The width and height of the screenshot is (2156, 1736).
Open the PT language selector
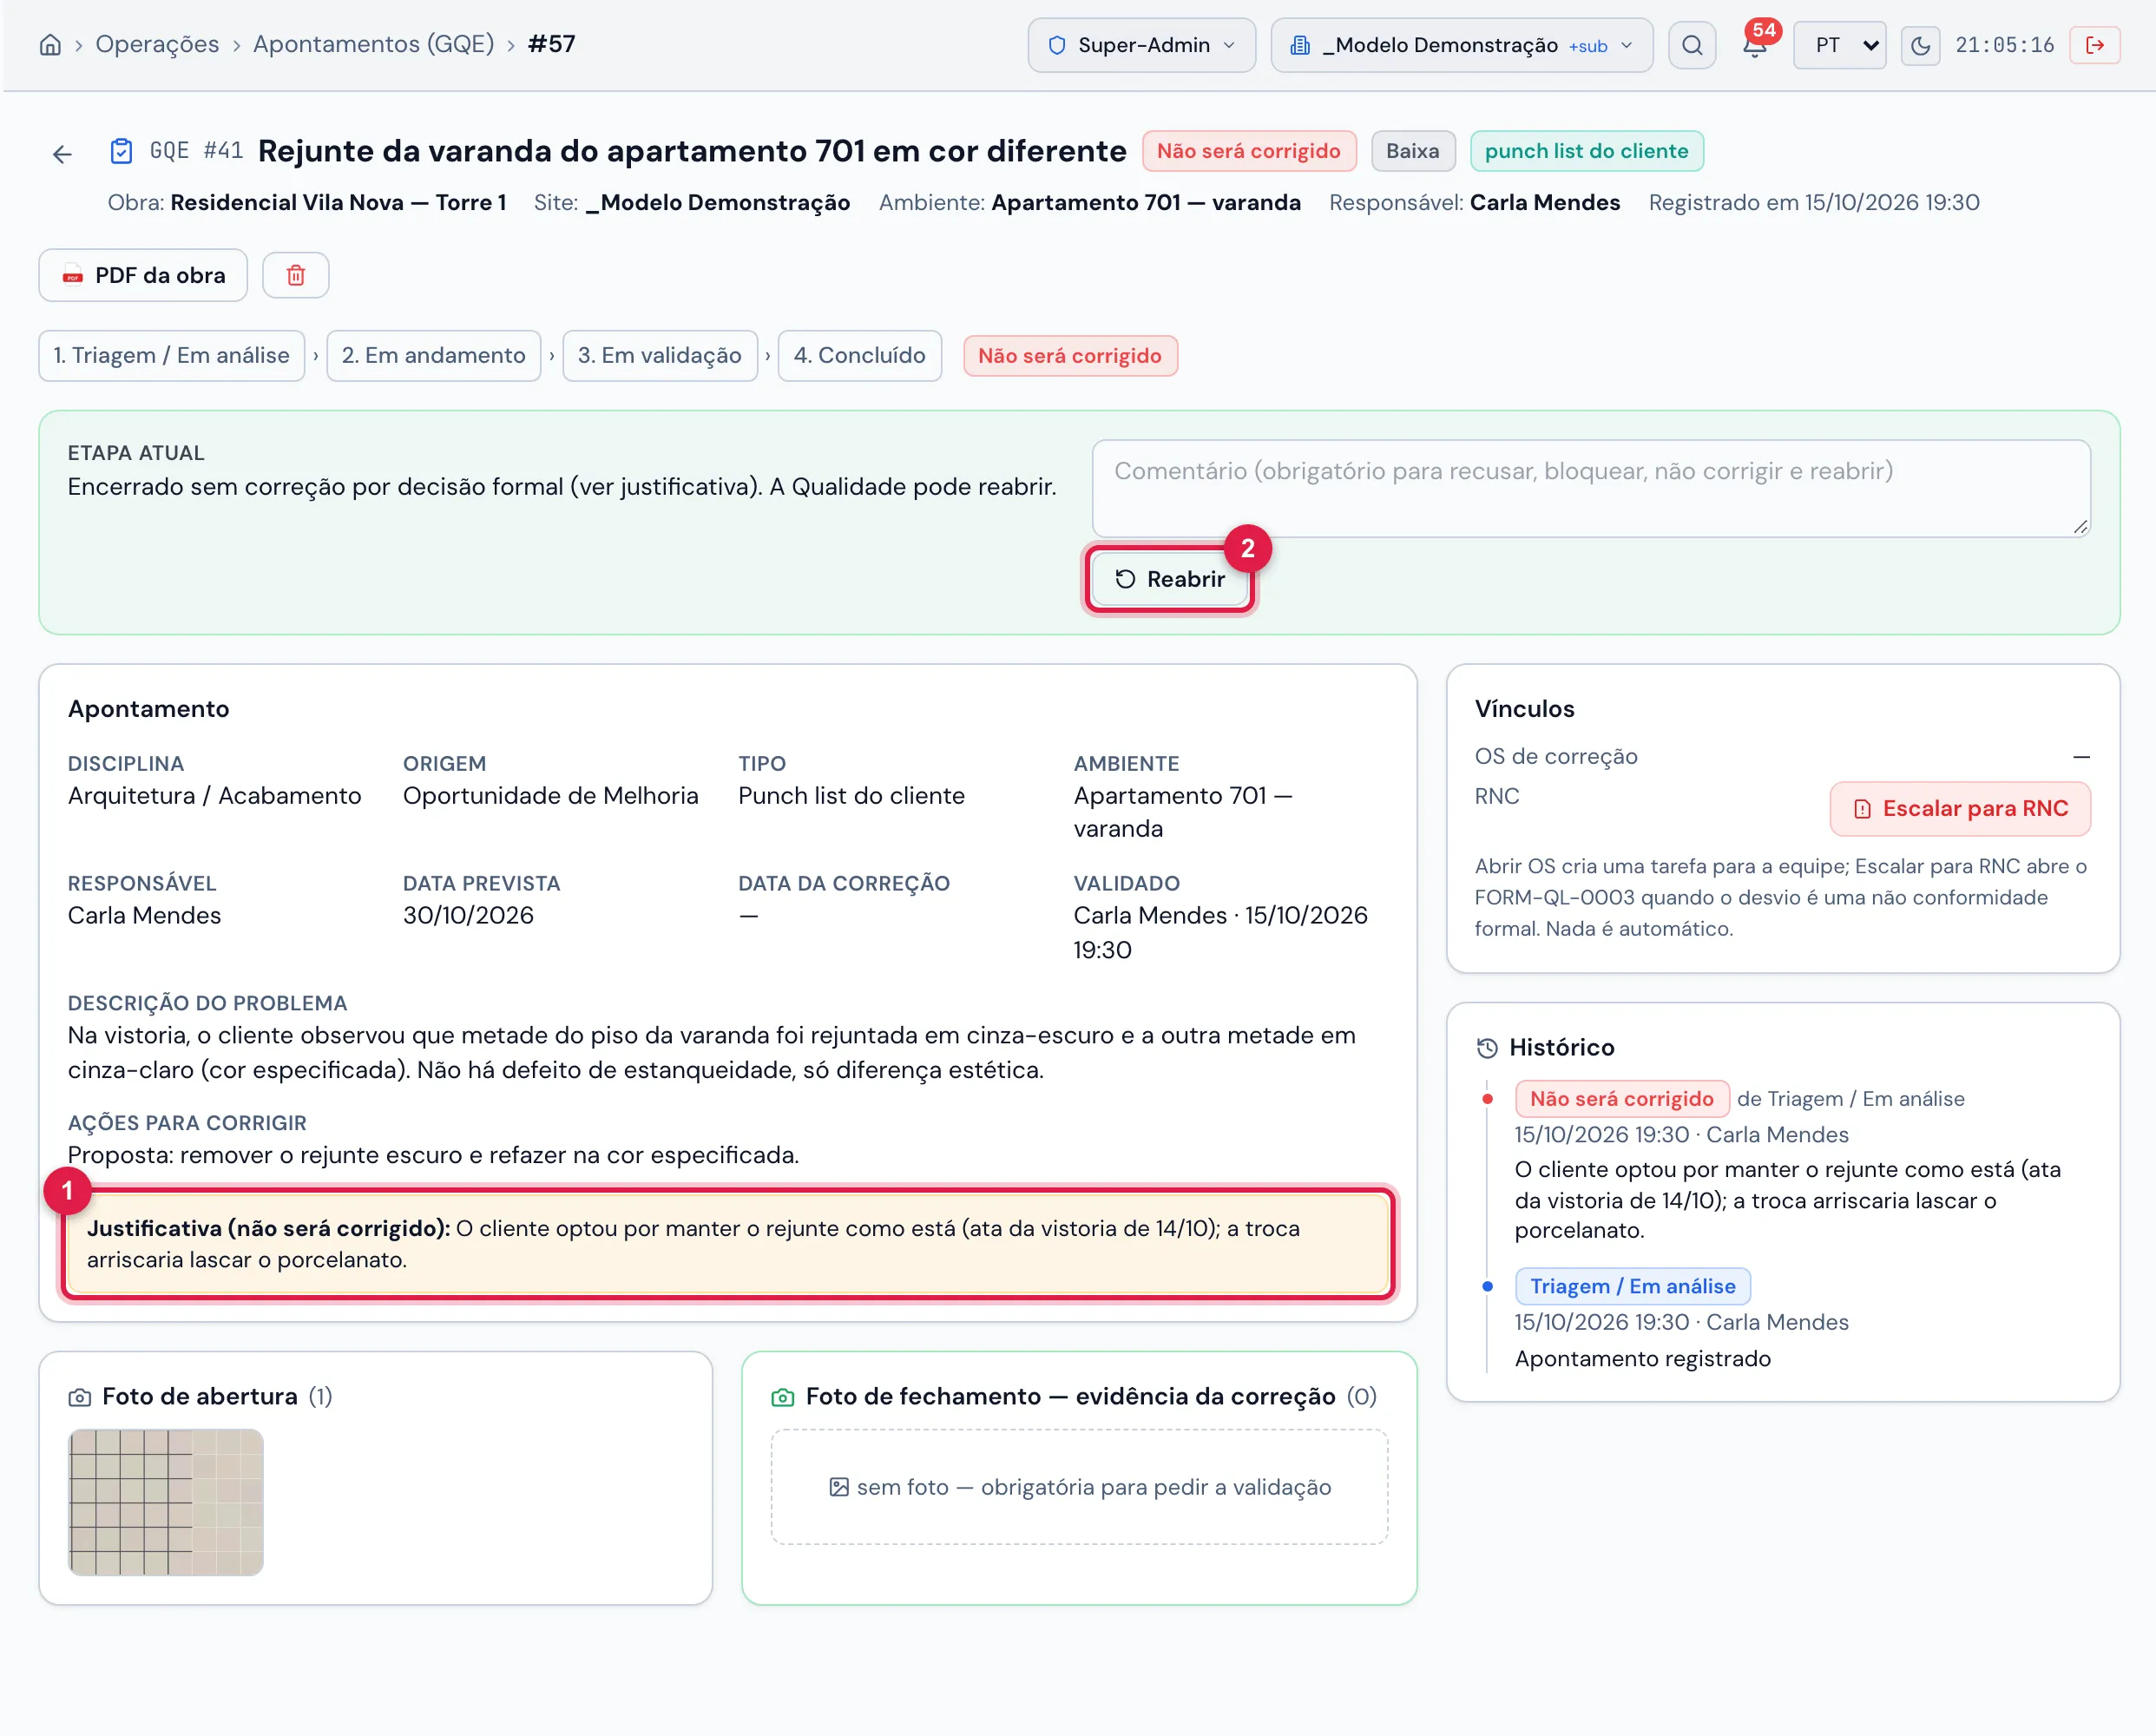point(1839,45)
